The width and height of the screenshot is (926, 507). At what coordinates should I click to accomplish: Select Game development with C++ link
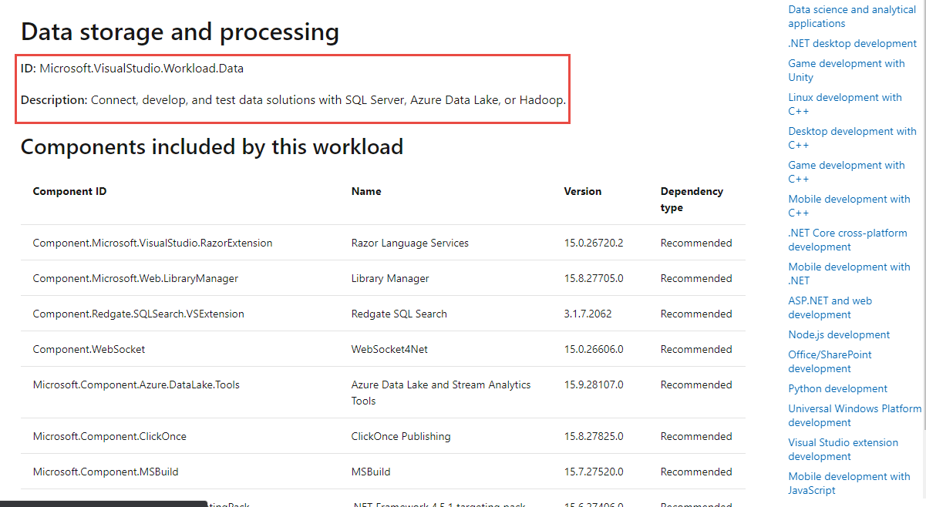pyautogui.click(x=846, y=172)
